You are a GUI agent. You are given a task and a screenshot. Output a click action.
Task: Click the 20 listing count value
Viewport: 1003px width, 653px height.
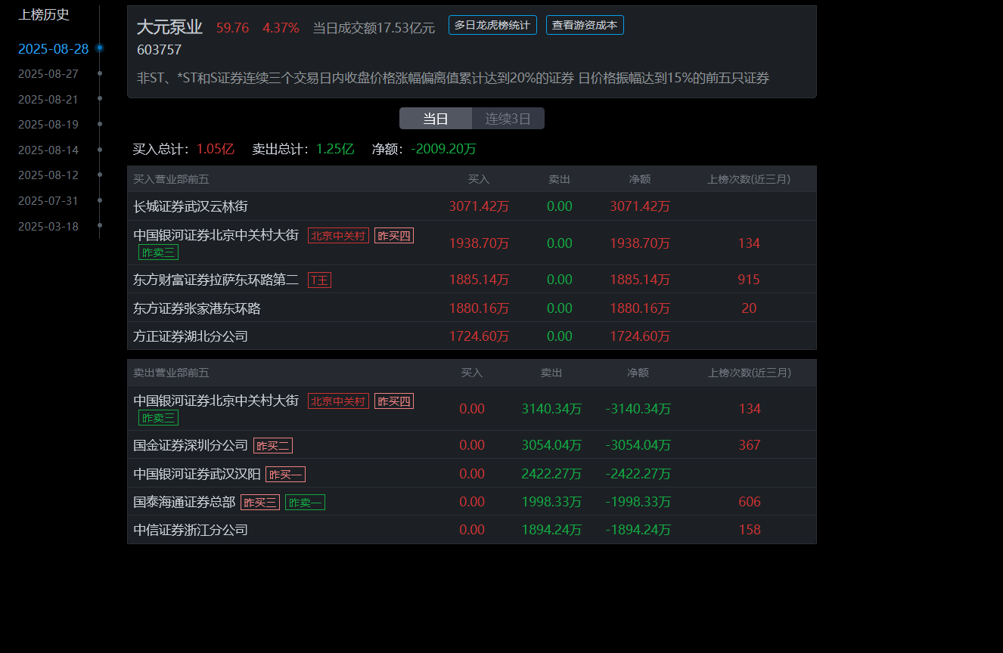pos(749,308)
